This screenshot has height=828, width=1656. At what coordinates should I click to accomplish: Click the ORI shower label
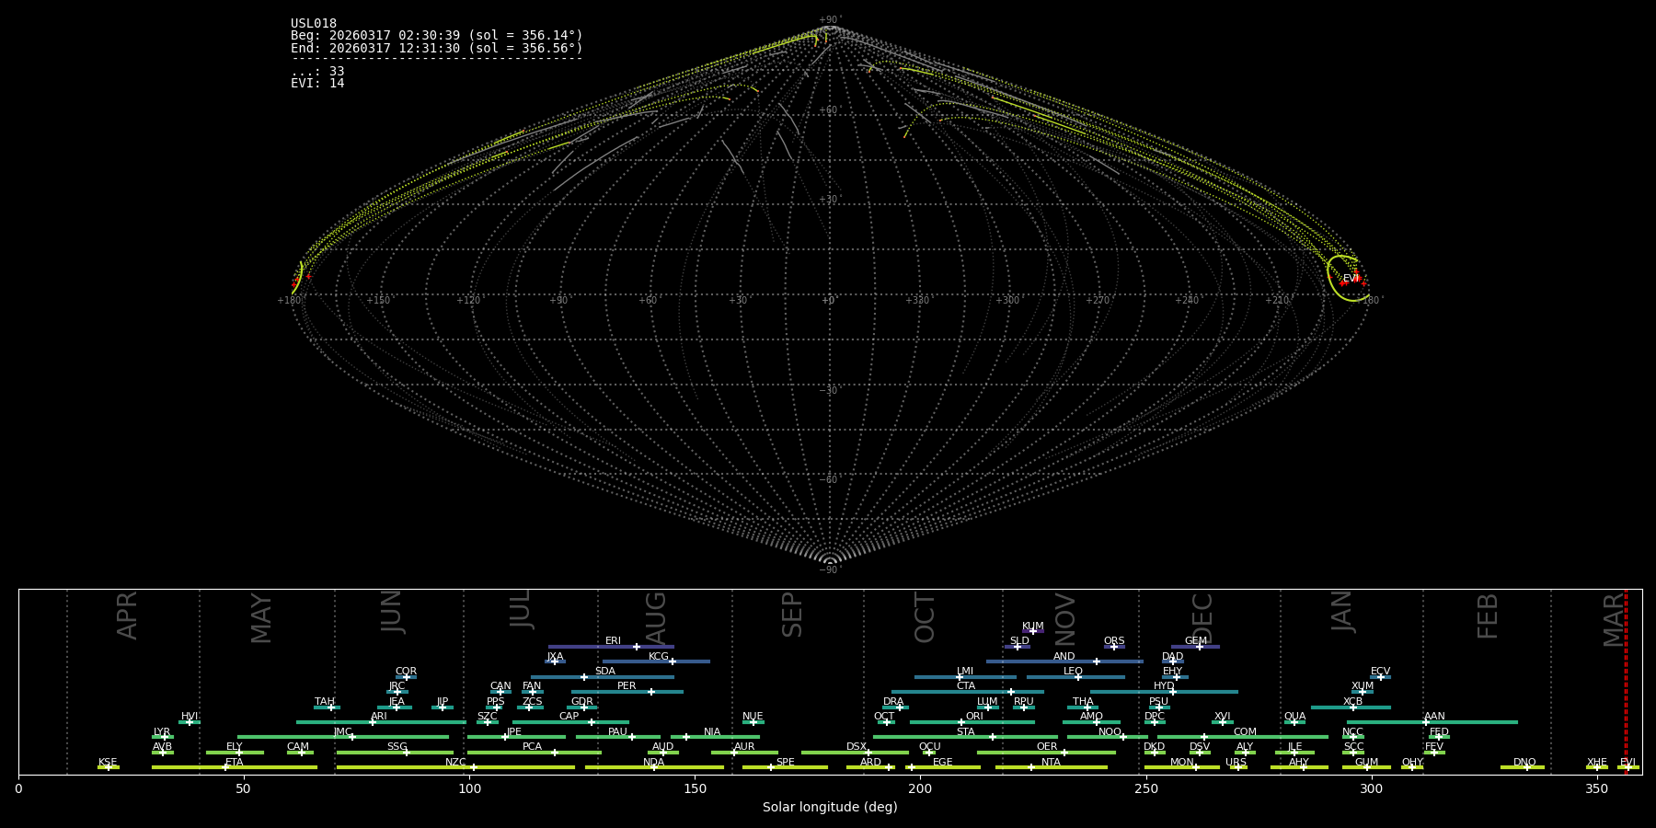(974, 717)
